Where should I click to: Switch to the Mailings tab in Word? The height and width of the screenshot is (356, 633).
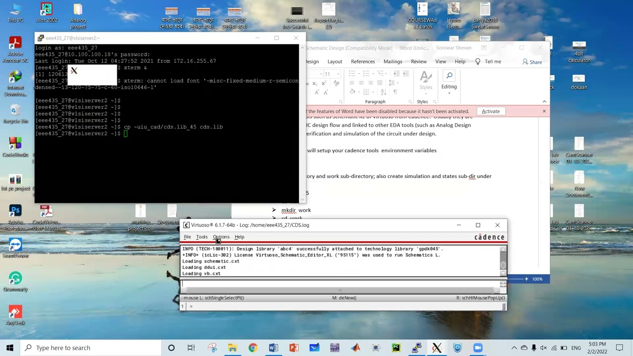(x=393, y=61)
